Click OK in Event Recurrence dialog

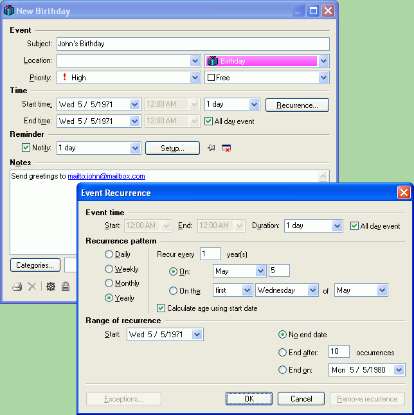click(x=249, y=398)
